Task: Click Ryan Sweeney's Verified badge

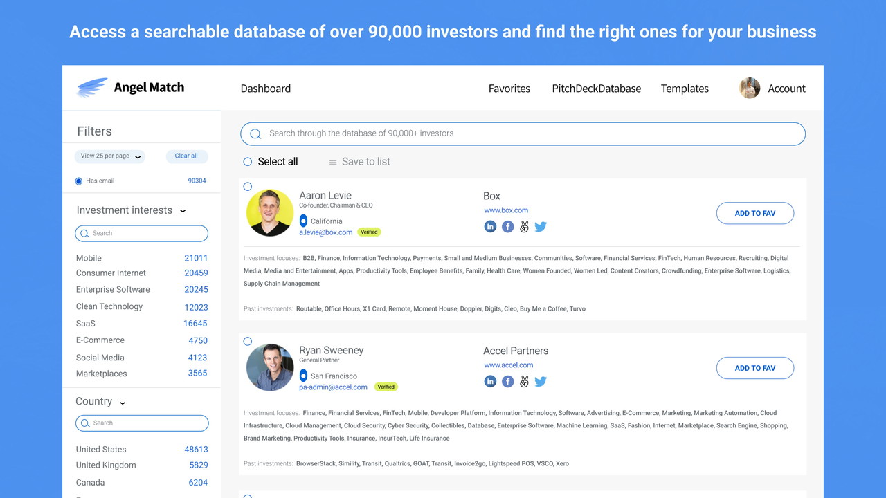Action: pyautogui.click(x=386, y=387)
